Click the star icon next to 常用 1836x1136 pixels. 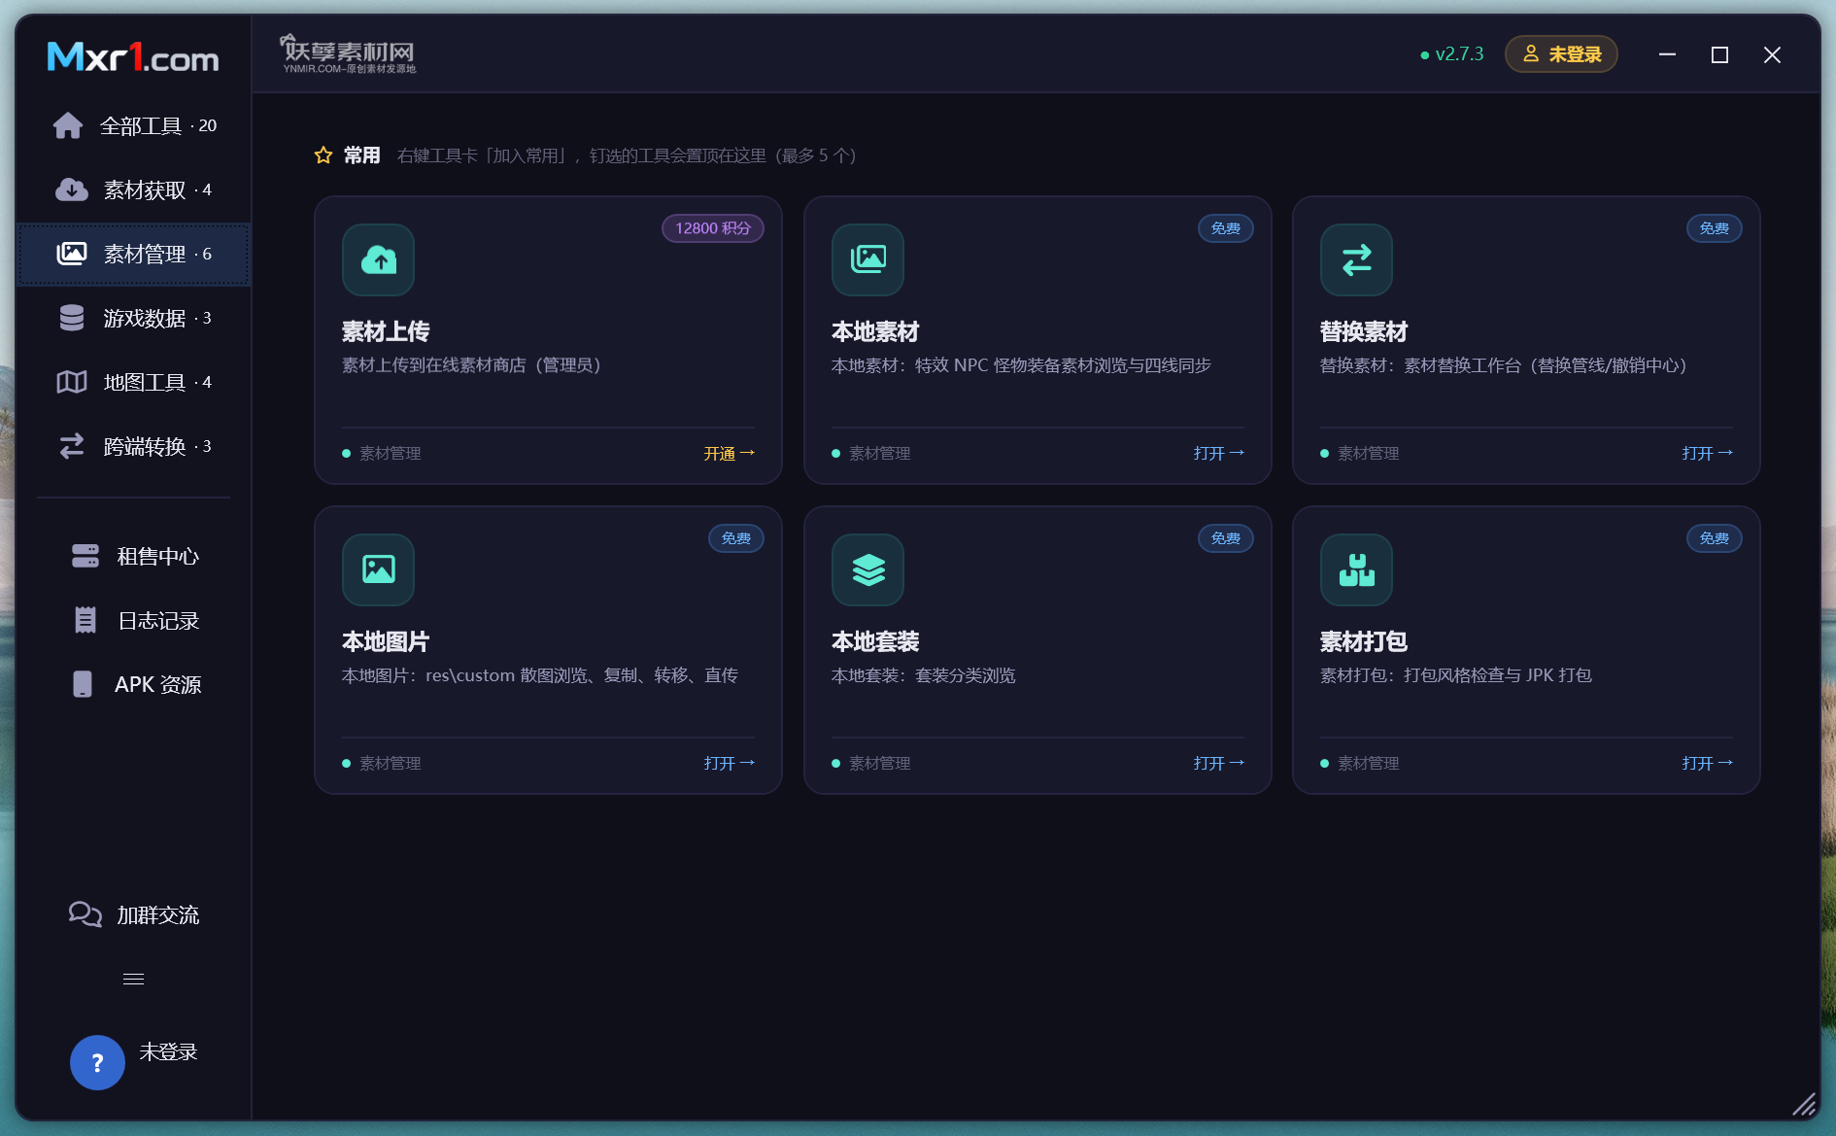tap(323, 155)
